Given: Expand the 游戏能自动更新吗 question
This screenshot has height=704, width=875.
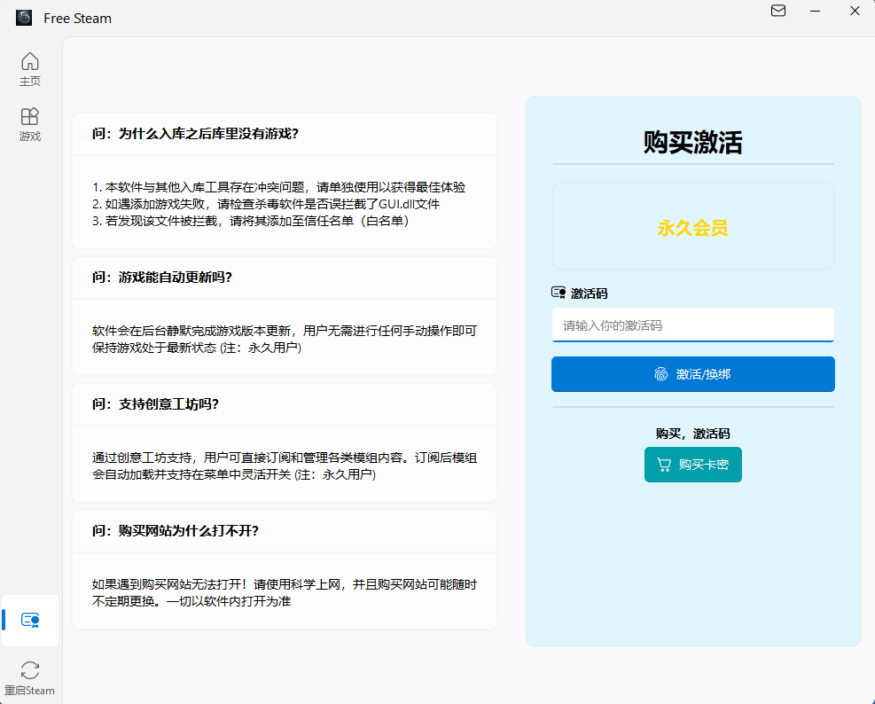Looking at the screenshot, I should pos(284,277).
